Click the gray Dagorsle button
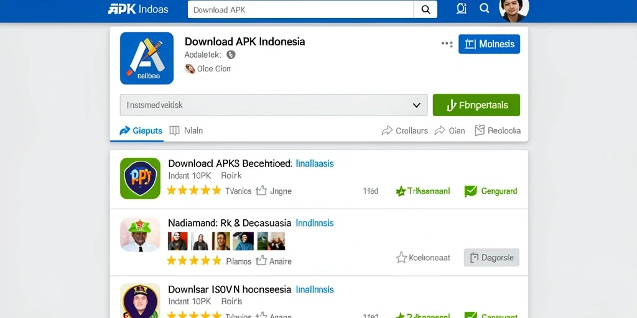Image resolution: width=637 pixels, height=318 pixels. click(x=491, y=257)
